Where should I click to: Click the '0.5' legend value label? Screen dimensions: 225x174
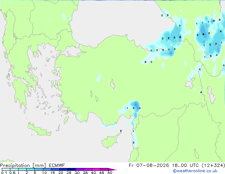pos(12,173)
